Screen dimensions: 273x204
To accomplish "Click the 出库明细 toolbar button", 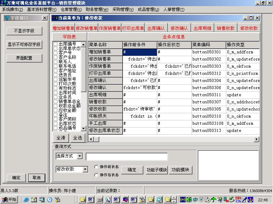I will [x=202, y=28].
